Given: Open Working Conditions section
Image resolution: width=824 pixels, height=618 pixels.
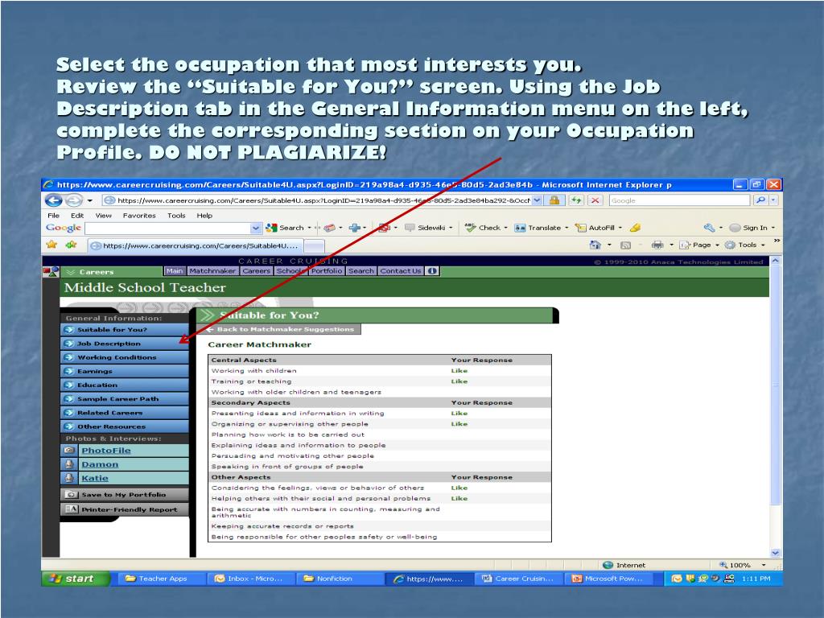Looking at the screenshot, I should click(x=125, y=357).
